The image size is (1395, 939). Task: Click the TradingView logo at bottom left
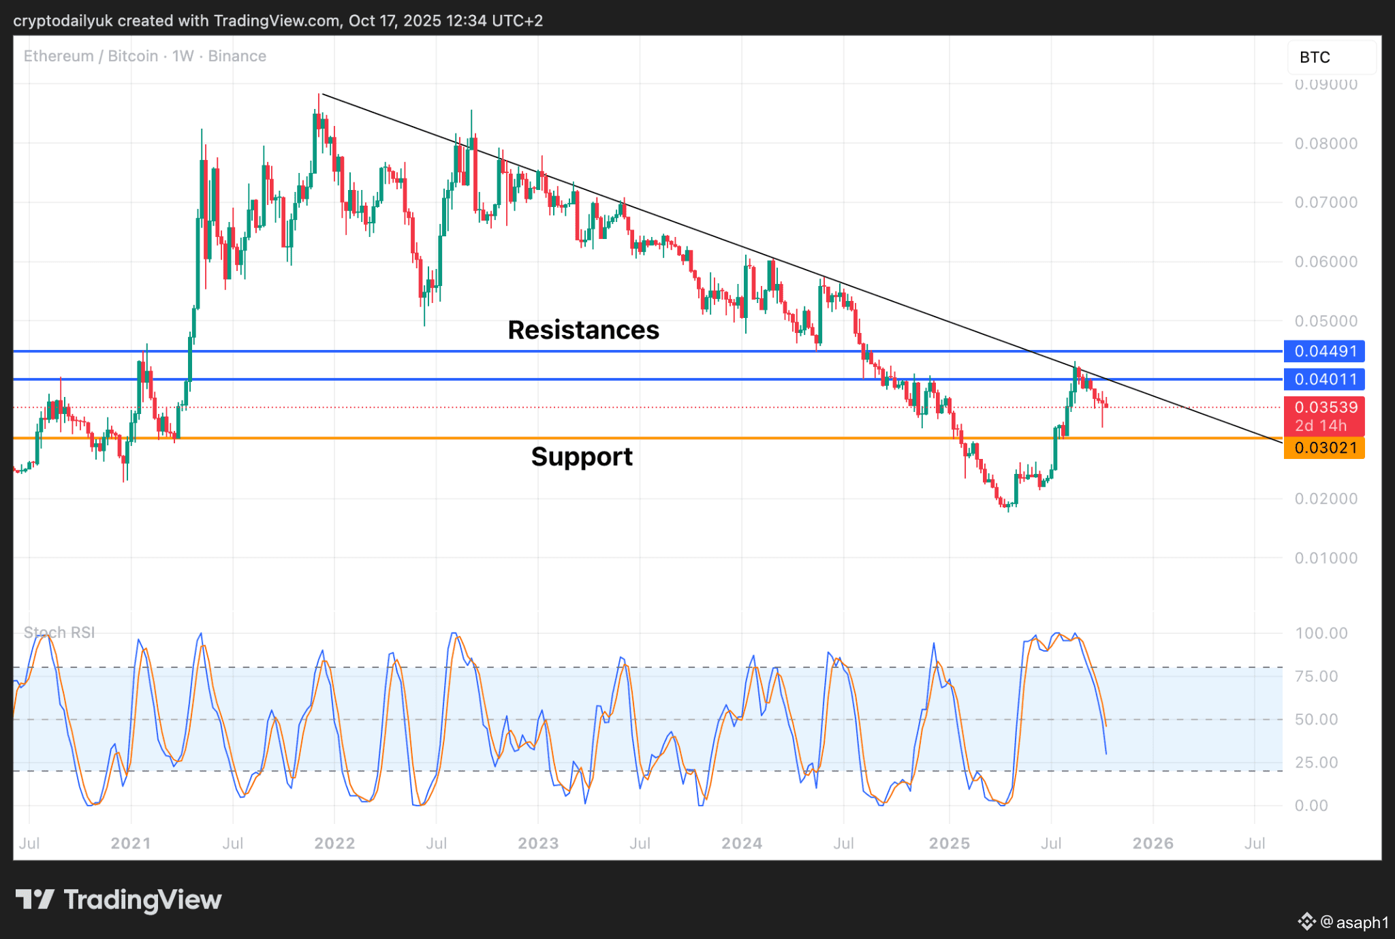(119, 900)
